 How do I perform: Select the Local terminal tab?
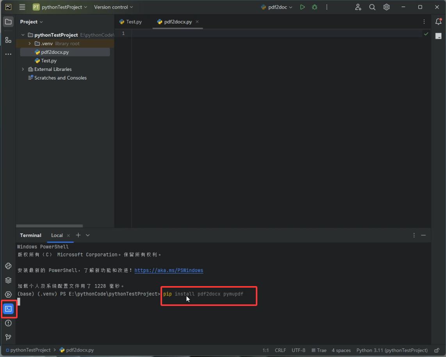tap(57, 235)
